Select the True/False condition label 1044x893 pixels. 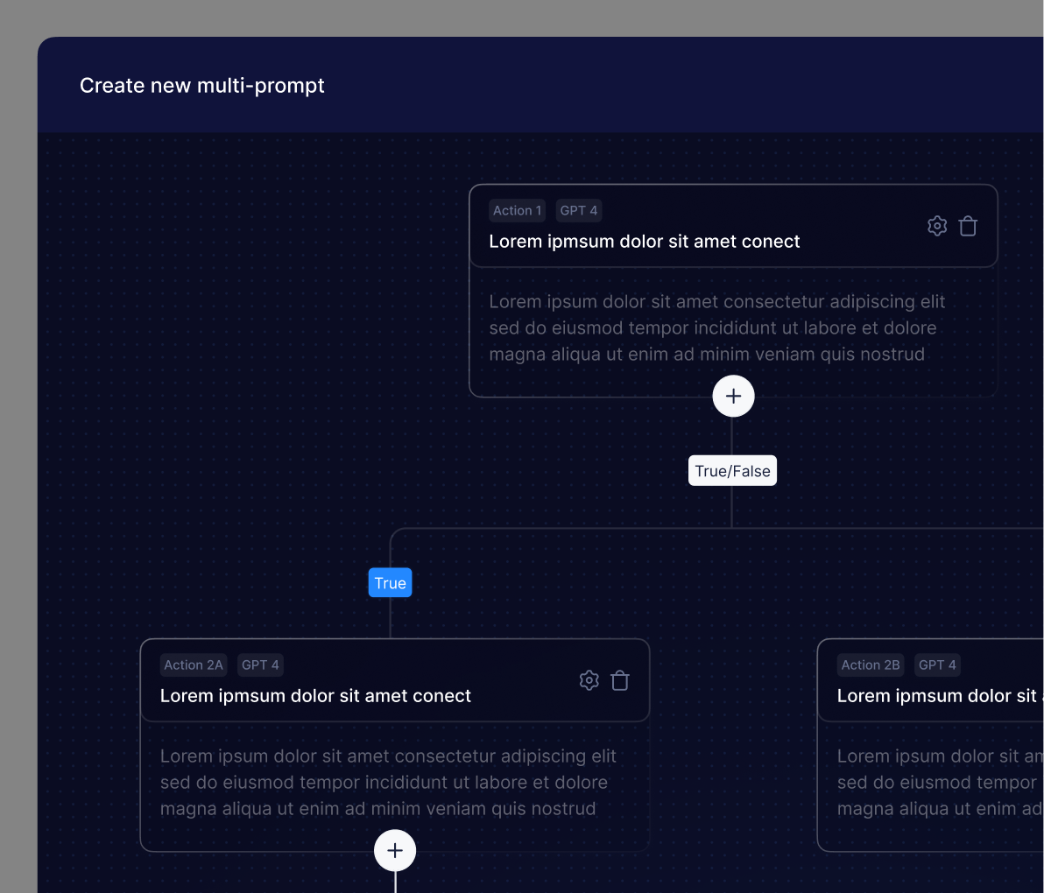click(x=732, y=471)
